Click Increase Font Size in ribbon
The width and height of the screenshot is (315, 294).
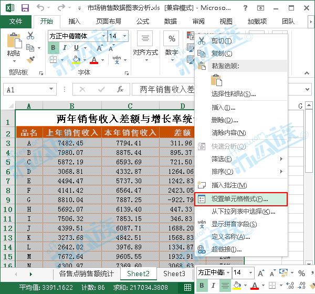[x=100, y=48]
